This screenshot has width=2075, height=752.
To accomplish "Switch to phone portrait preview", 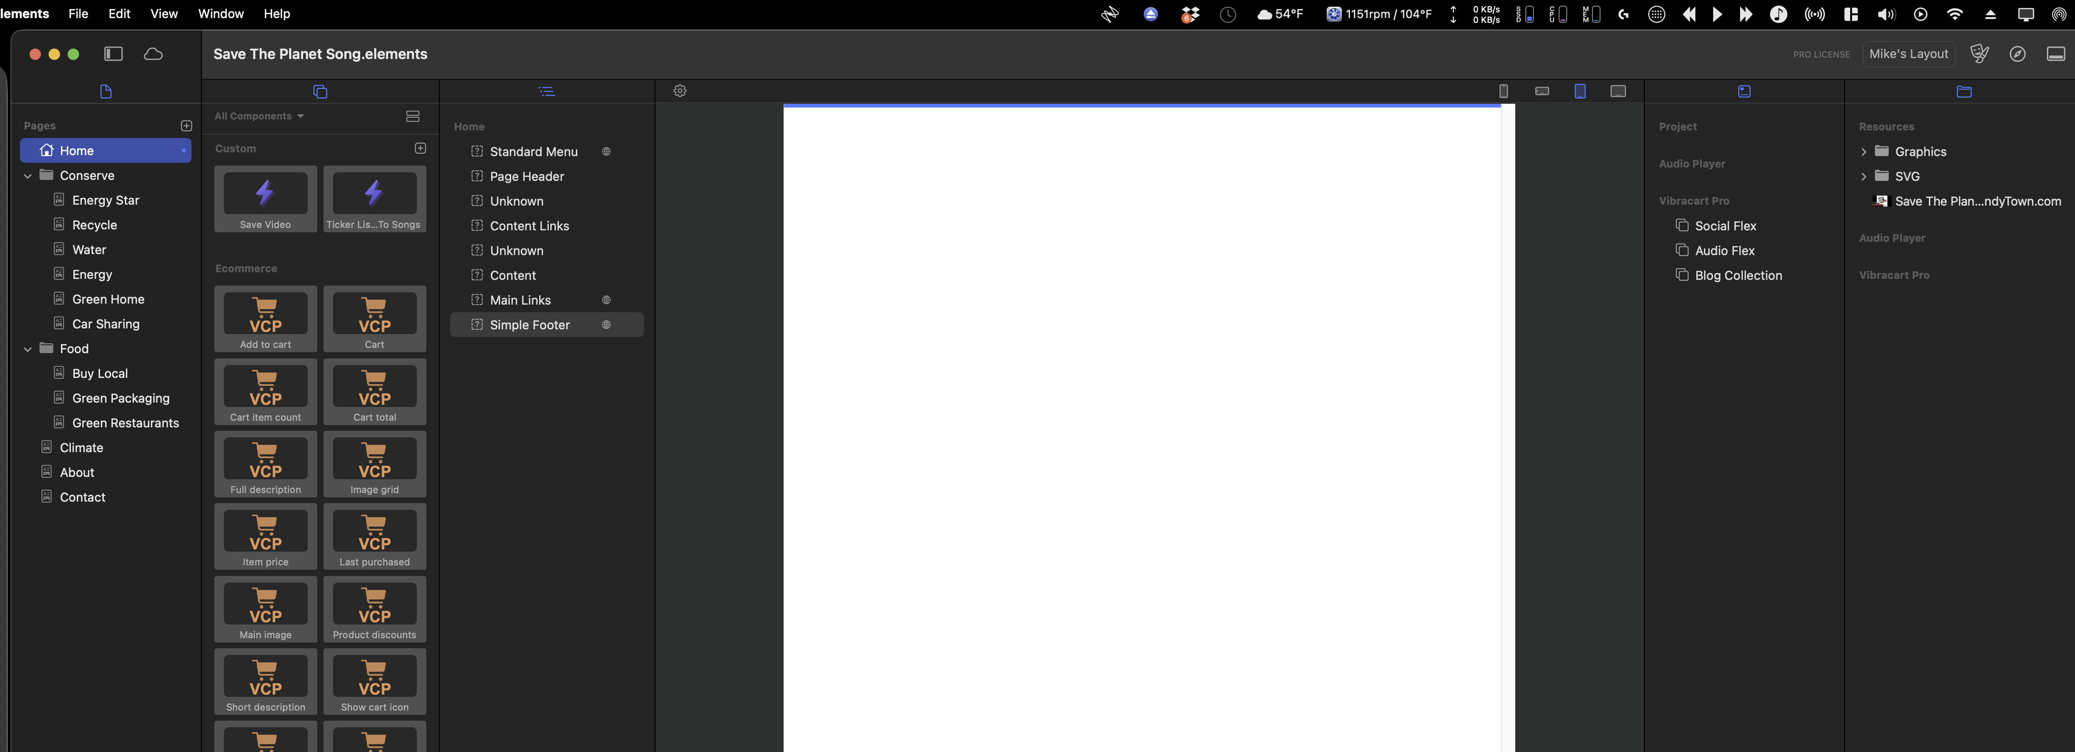I will [x=1503, y=91].
